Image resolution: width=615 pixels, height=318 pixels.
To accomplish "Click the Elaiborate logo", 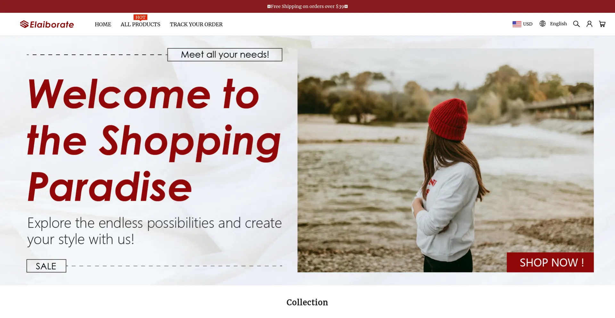I will pos(47,24).
